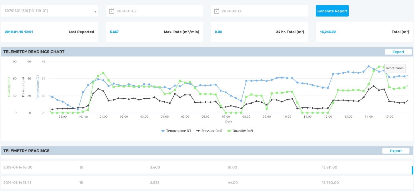
Task: Toggle Pressure (psi) series in legend
Action: [209, 131]
